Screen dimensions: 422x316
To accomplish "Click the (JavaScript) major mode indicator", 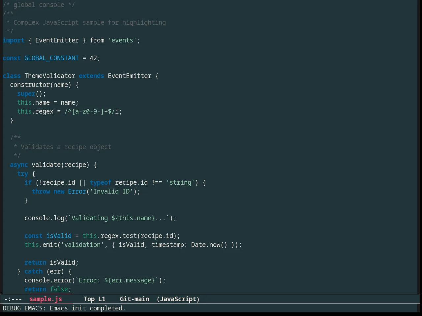I will 178,299.
